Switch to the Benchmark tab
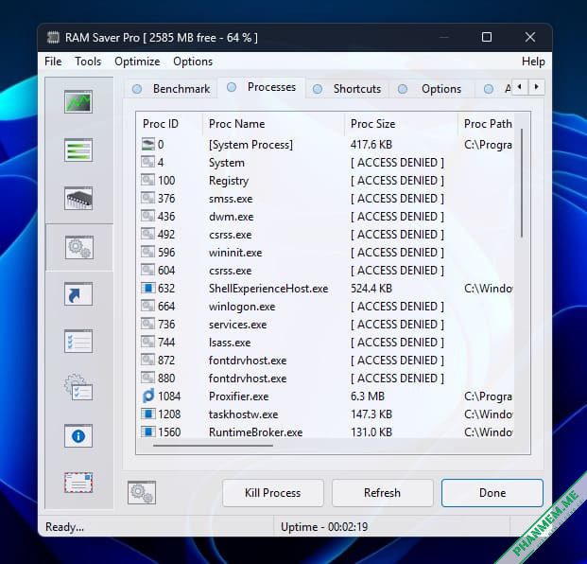The height and width of the screenshot is (564, 587). click(171, 89)
